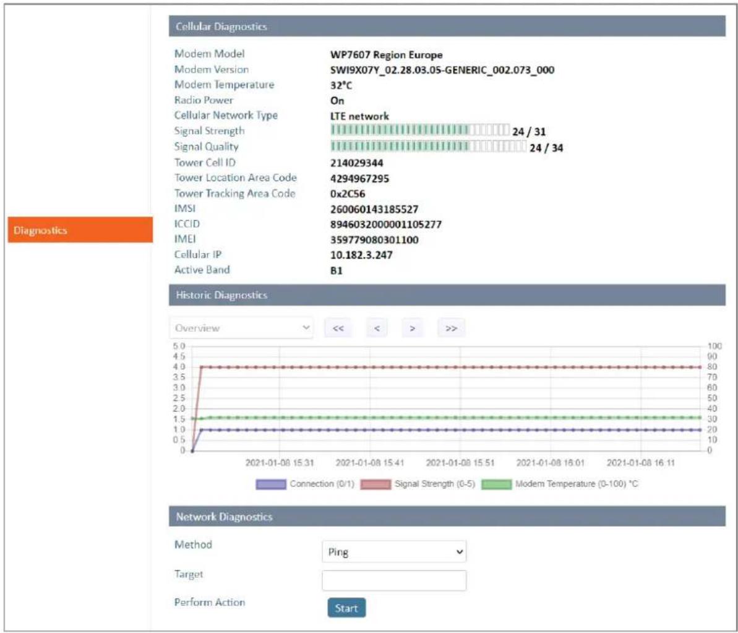Open the Method Ping dropdown

pos(395,551)
